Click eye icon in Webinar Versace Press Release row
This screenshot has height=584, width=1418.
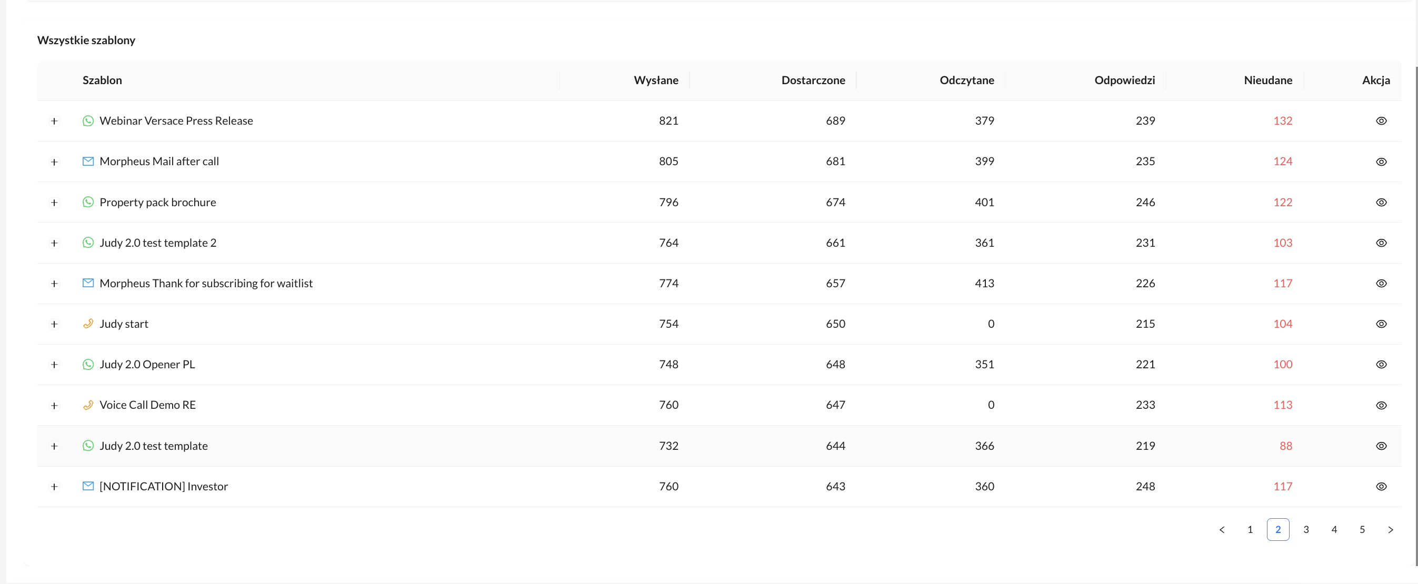pyautogui.click(x=1381, y=120)
